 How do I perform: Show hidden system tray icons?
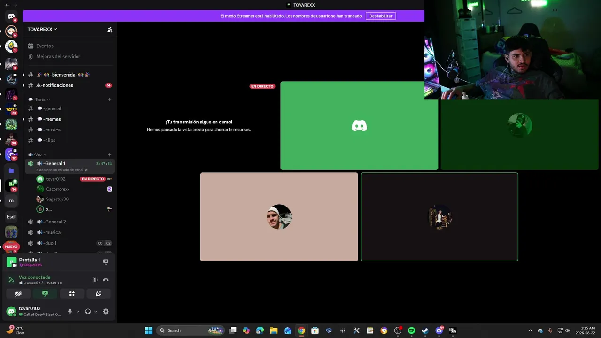pos(530,330)
